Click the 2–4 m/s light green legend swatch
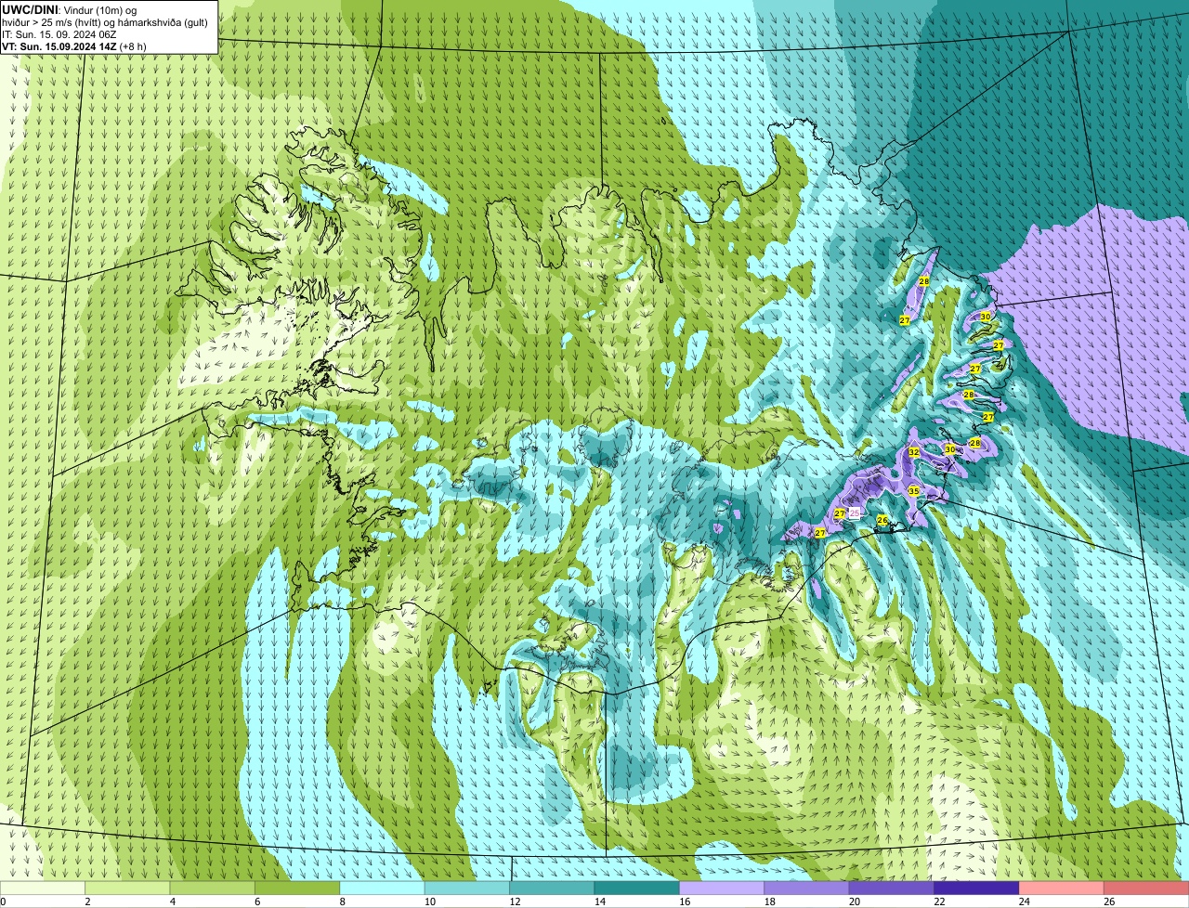This screenshot has width=1189, height=908. [127, 888]
